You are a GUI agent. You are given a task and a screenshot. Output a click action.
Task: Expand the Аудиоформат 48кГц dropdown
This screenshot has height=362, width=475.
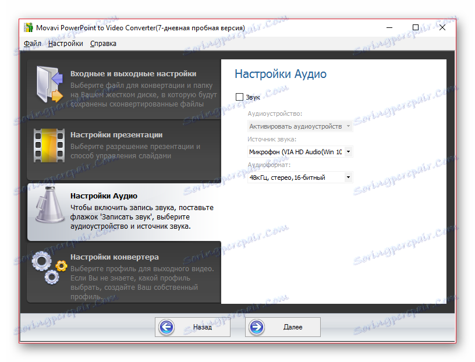300,178
